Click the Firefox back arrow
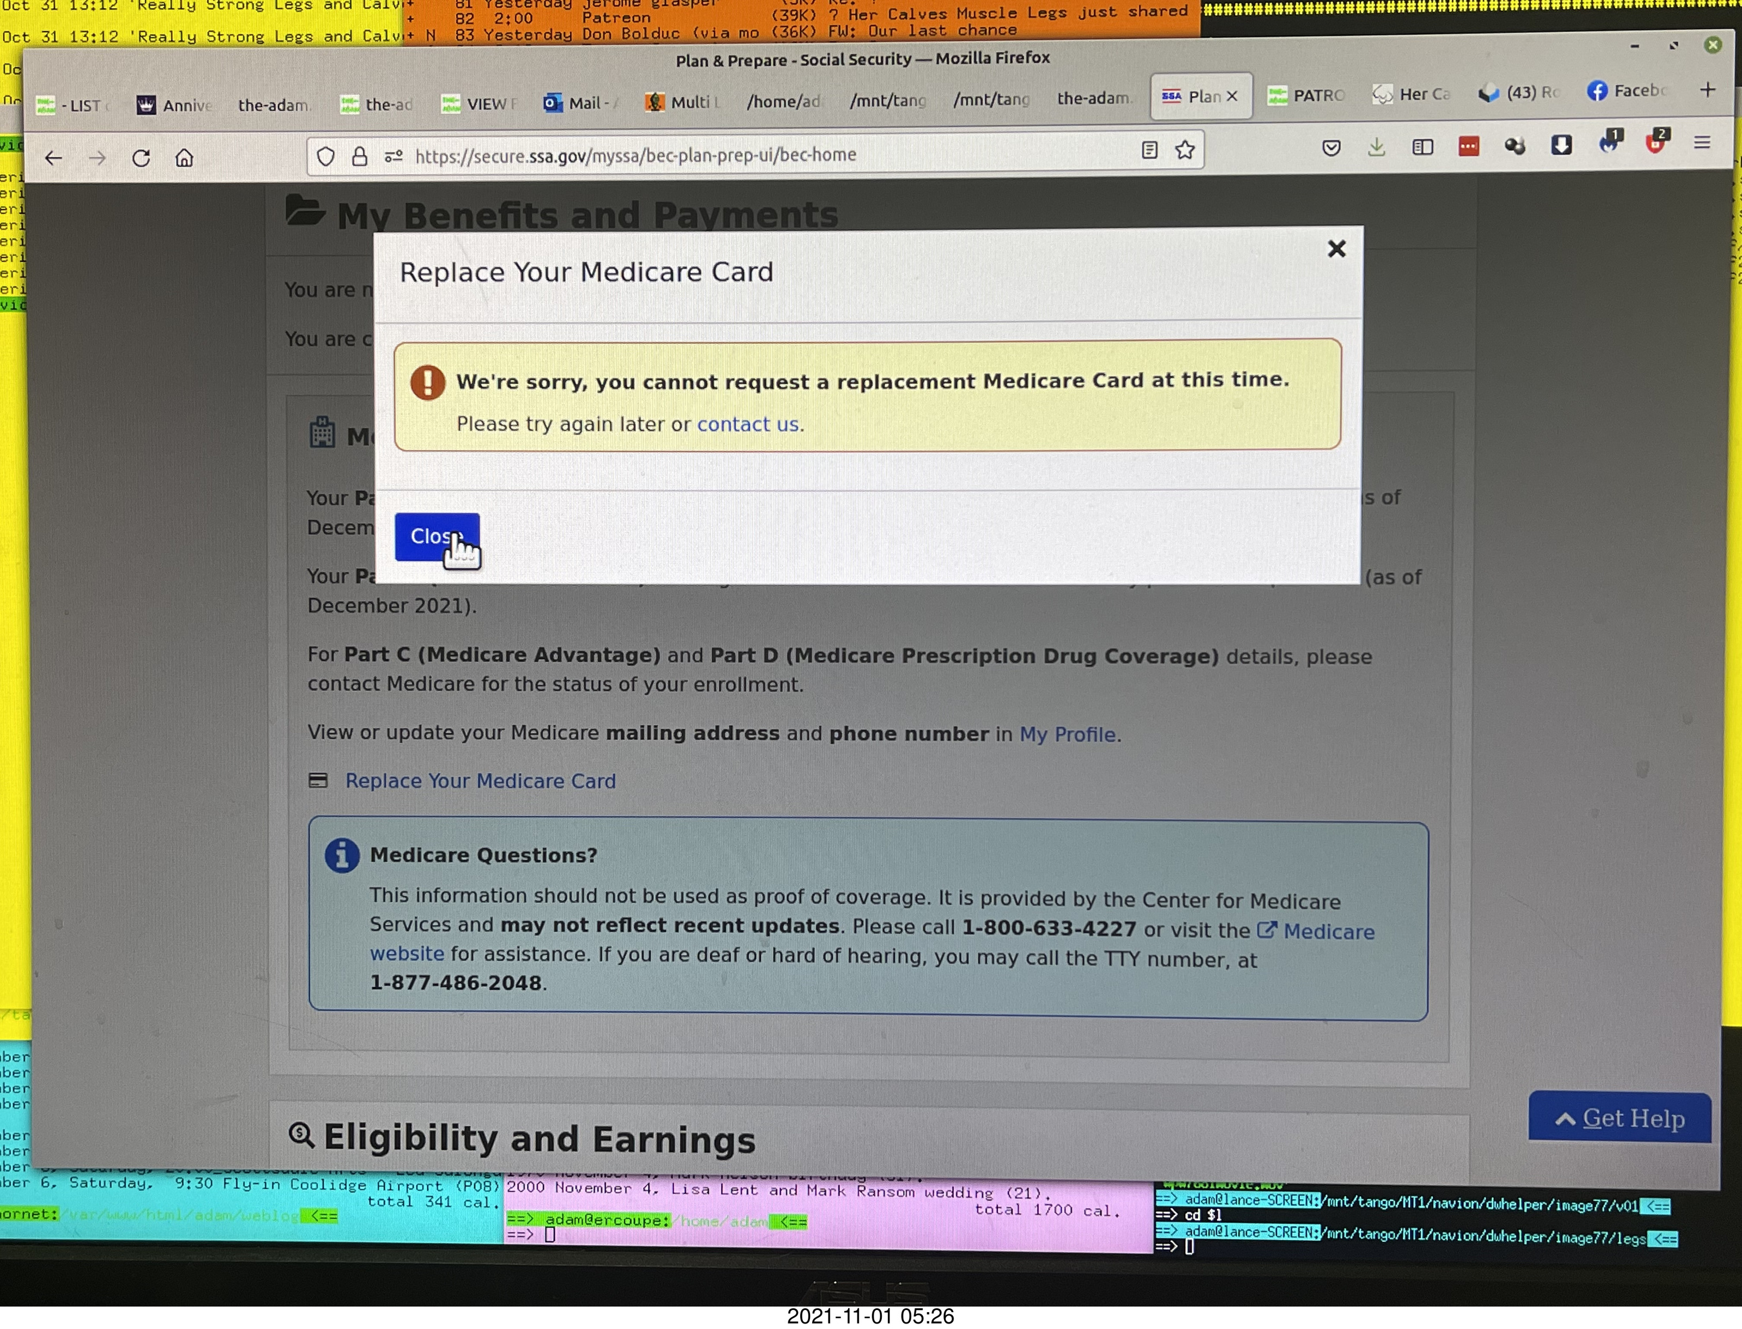The image size is (1742, 1329). pos(53,158)
